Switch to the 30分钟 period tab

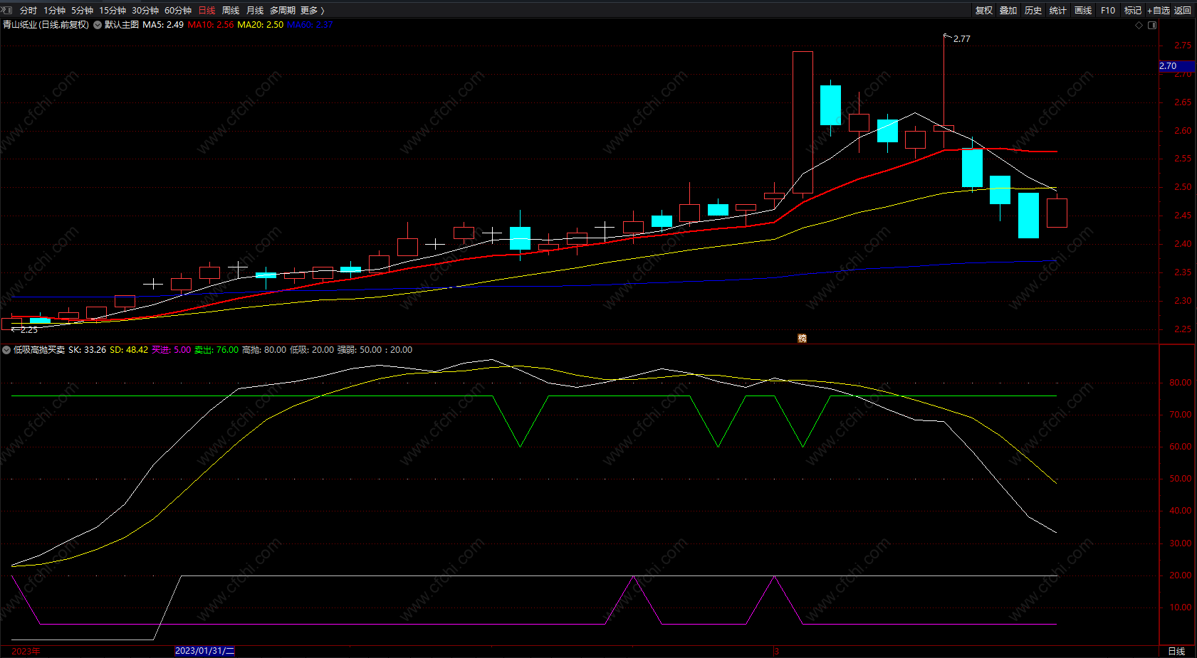click(145, 10)
